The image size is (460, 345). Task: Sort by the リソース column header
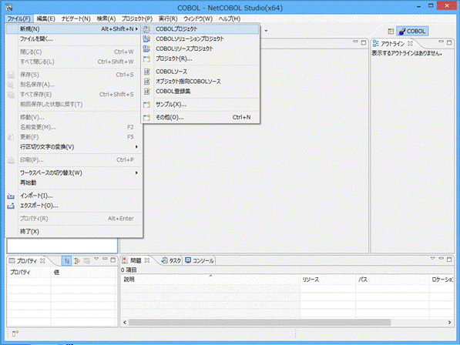(x=328, y=280)
